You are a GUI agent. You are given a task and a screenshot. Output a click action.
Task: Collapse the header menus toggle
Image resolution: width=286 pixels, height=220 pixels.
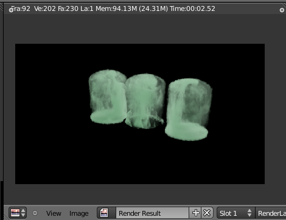click(35, 213)
